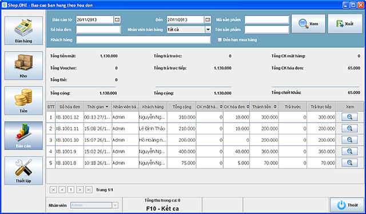Click the Khách hàng column header

[x=153, y=107]
